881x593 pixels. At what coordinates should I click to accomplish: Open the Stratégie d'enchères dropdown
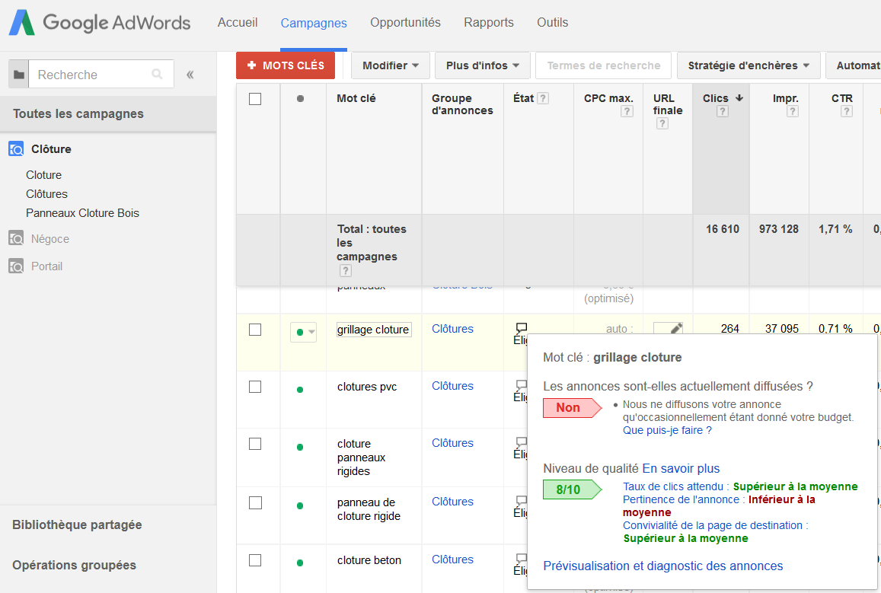pyautogui.click(x=749, y=65)
